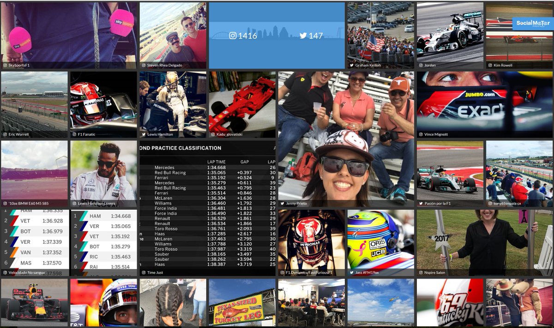The width and height of the screenshot is (554, 328).
Task: Open the braided hair photo
Action: (173, 303)
